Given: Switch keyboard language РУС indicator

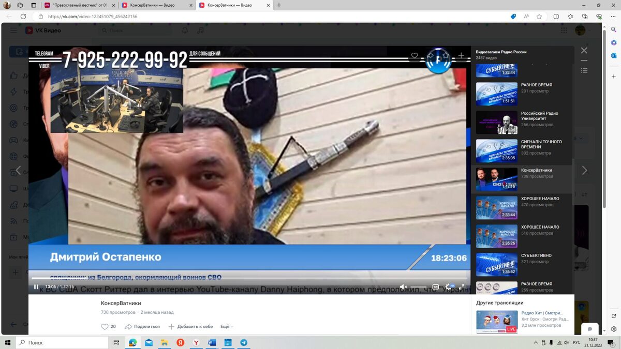Looking at the screenshot, I should pos(576,343).
